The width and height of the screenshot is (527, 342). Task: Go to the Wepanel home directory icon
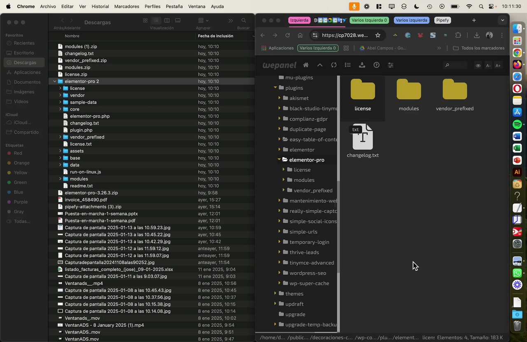[305, 65]
